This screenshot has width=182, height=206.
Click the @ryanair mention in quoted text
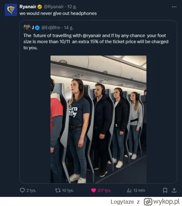pyautogui.click(x=92, y=35)
